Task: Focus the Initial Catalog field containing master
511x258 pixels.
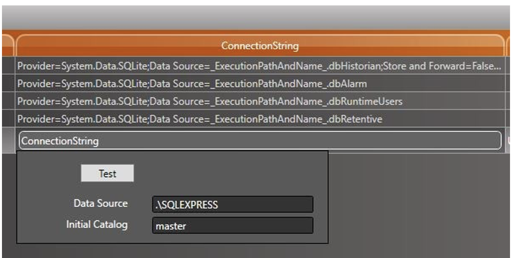Action: [x=232, y=226]
